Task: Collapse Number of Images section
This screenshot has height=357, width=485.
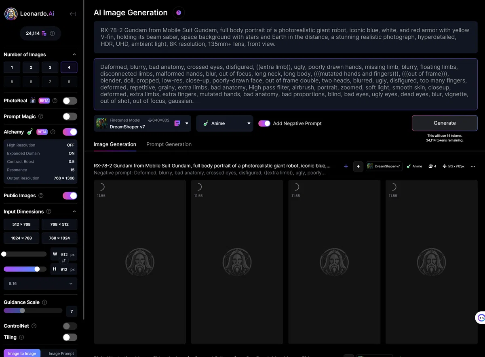Action: coord(74,55)
